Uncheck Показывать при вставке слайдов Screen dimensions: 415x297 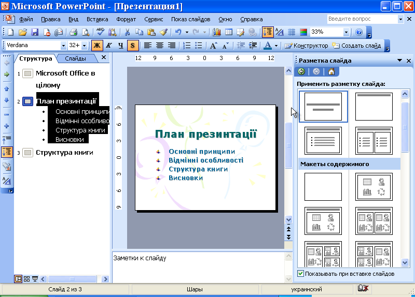(300, 274)
